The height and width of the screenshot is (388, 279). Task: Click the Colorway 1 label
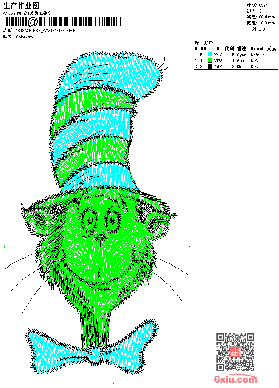coord(26,37)
